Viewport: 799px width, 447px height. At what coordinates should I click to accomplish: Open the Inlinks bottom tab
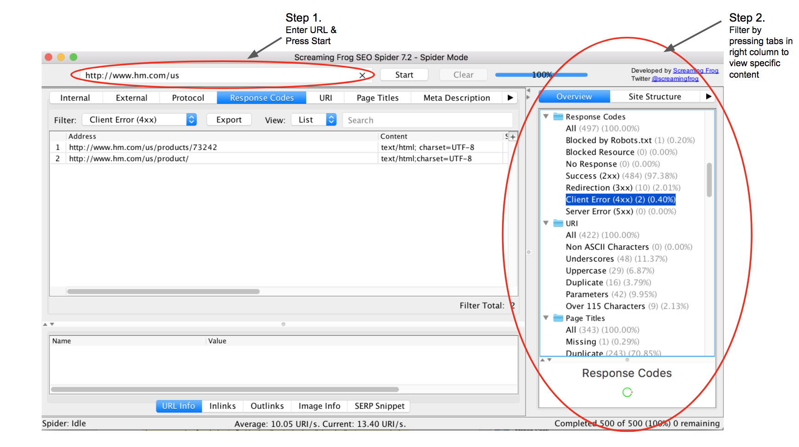223,406
